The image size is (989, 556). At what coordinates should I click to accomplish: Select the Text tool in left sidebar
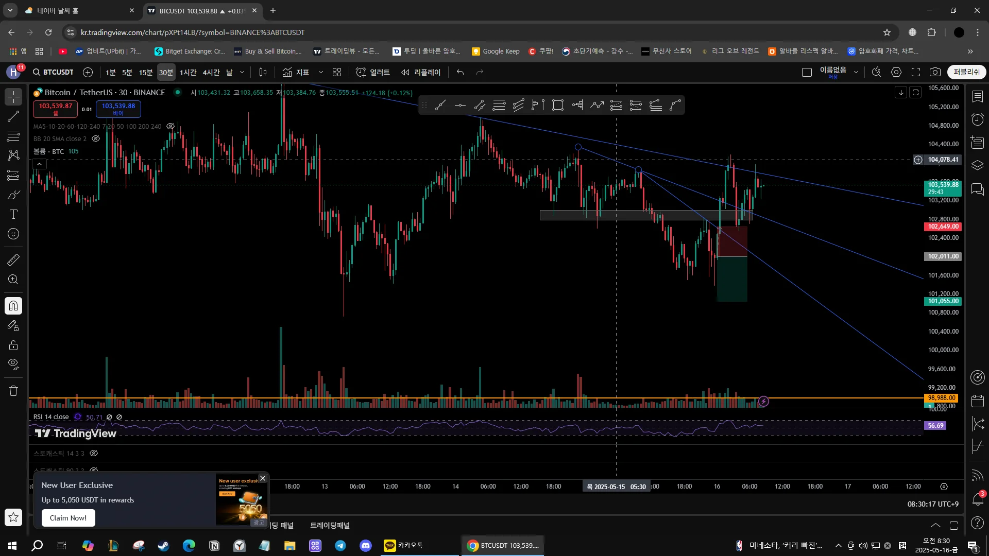coord(13,214)
